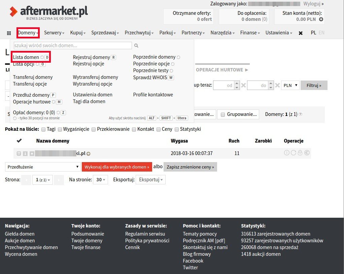Click 'Wykonaj dla wybranych domen' button
Screen dimensions: 344x274
tap(117, 167)
